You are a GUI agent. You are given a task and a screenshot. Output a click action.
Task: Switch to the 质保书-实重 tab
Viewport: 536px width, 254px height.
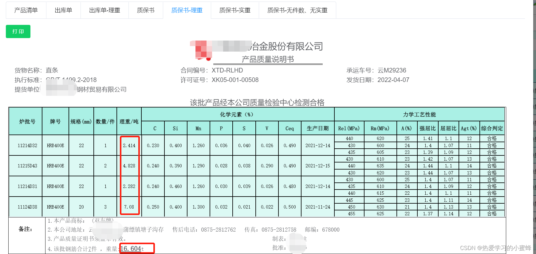click(x=235, y=10)
